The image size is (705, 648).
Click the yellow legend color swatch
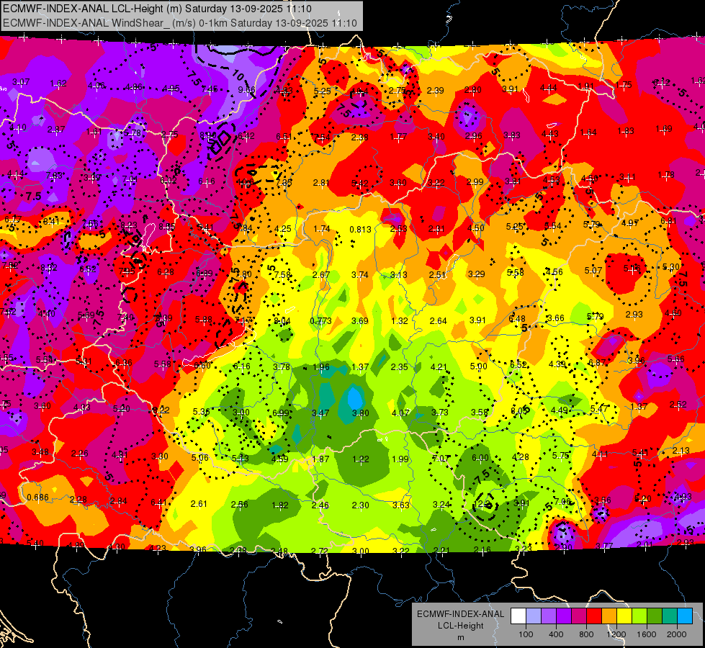pyautogui.click(x=624, y=616)
